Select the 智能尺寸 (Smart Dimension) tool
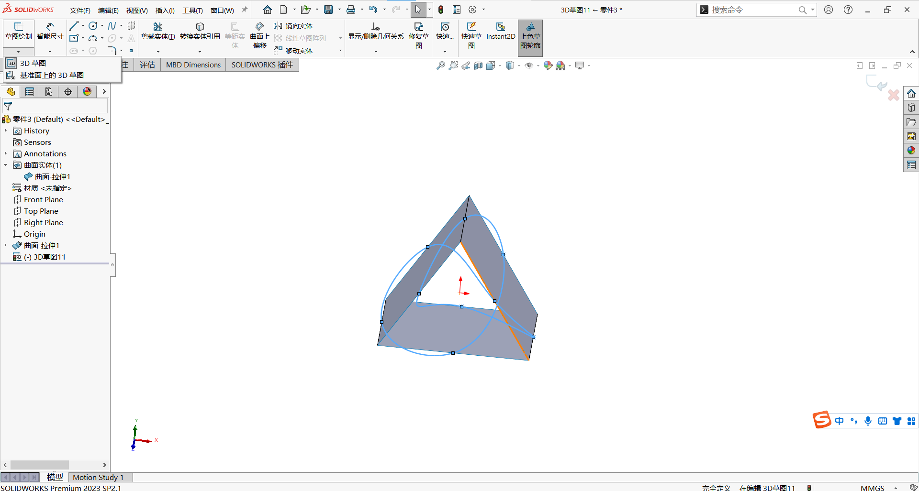Screen dimensions: 919x491 49,33
